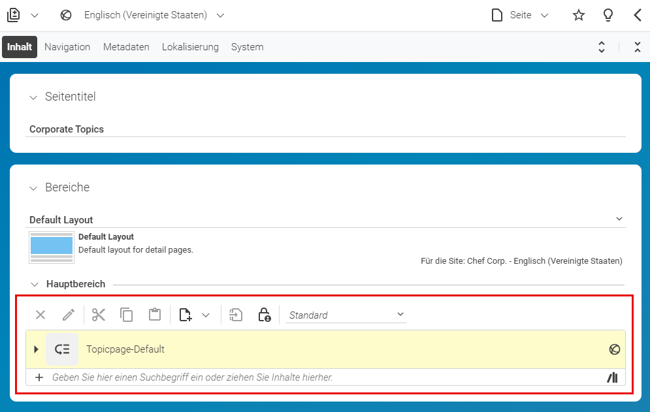
Task: Expand the Topicpage-Default tree arrow
Action: [x=36, y=349]
